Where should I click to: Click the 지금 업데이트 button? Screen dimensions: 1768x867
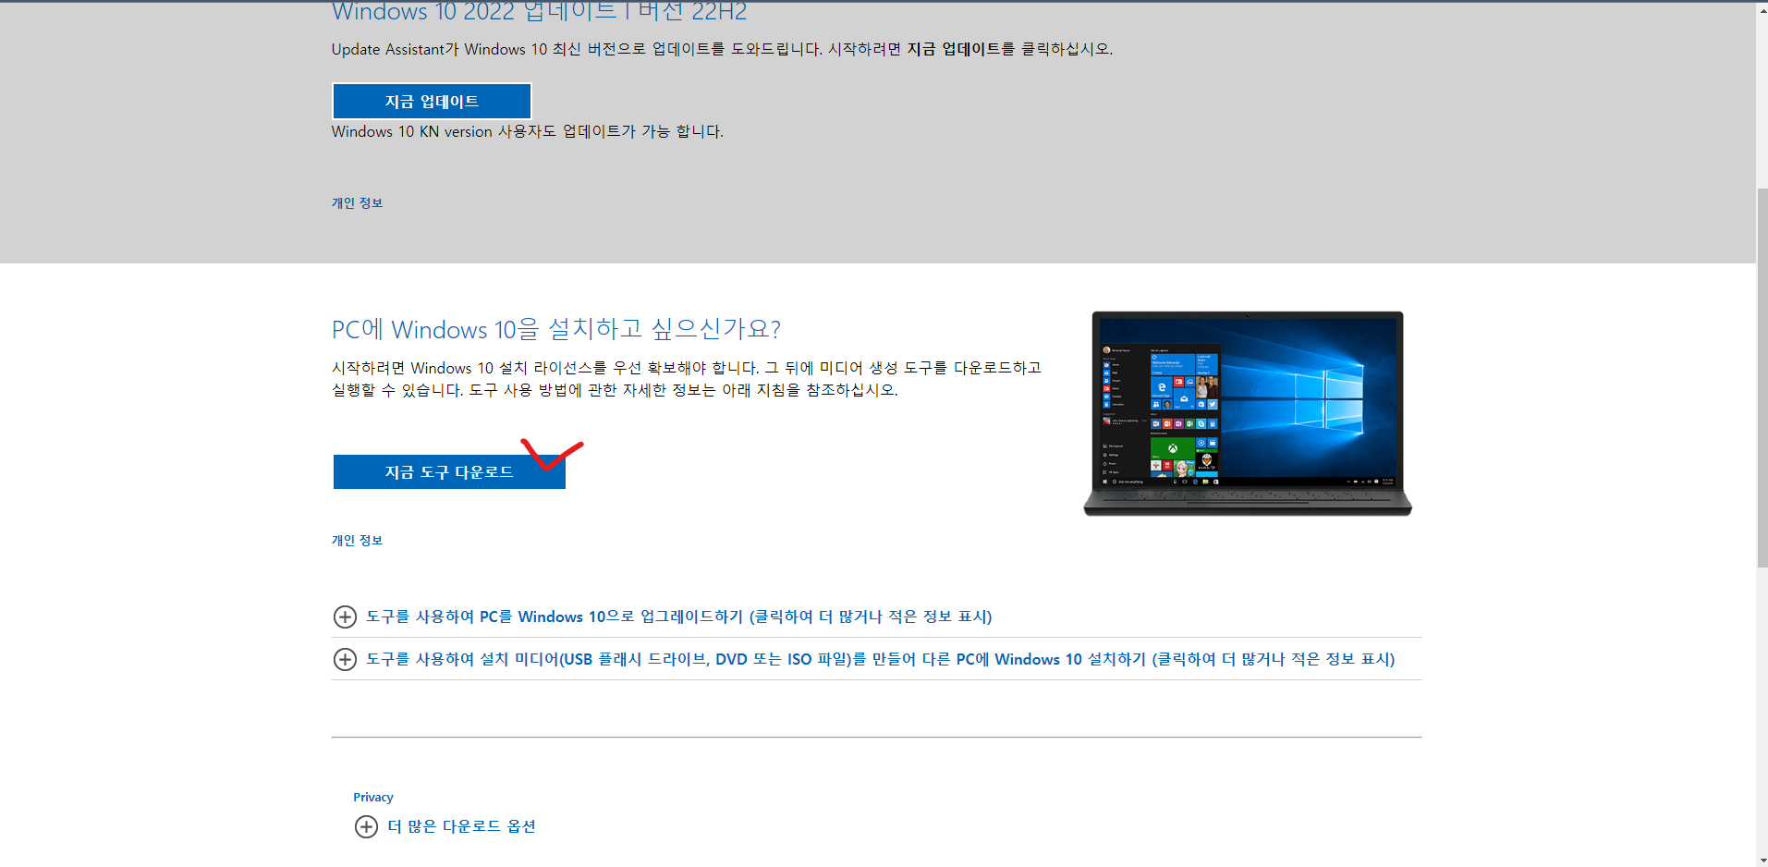432,102
